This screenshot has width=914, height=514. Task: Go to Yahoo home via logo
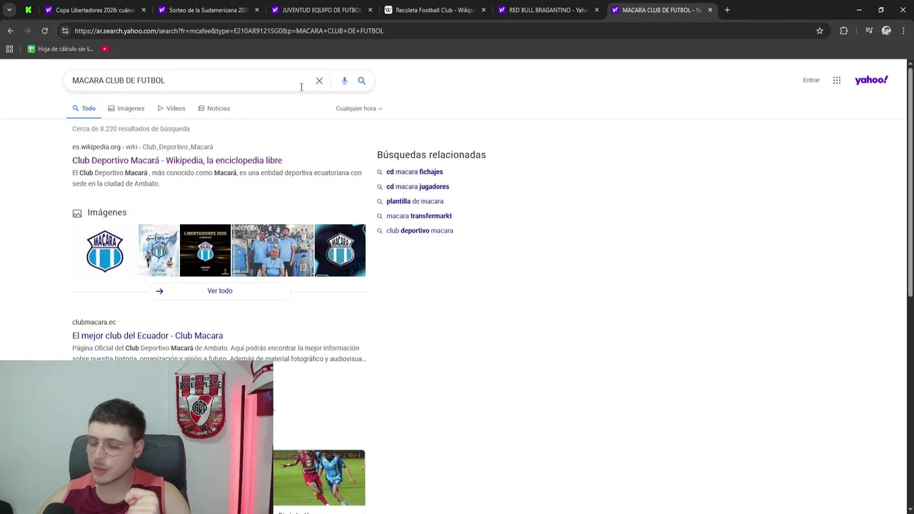click(871, 80)
